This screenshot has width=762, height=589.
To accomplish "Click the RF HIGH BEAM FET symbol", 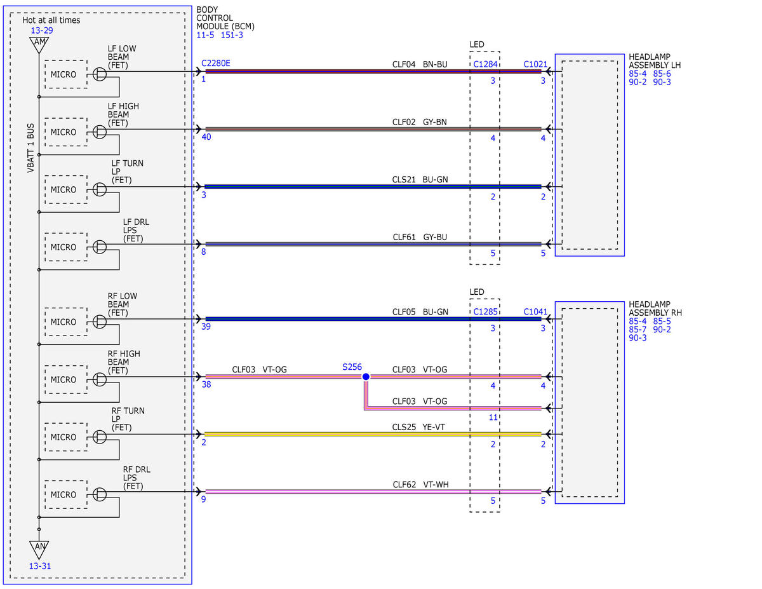I will [100, 379].
